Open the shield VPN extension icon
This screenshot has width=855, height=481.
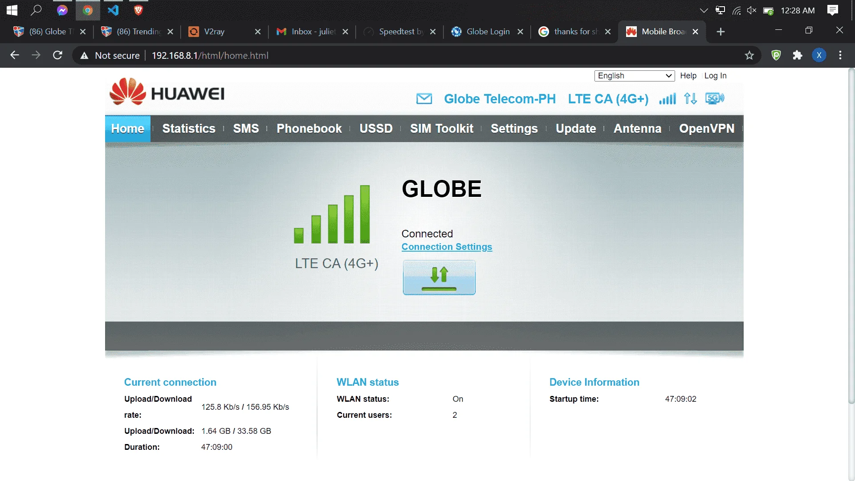(x=776, y=55)
